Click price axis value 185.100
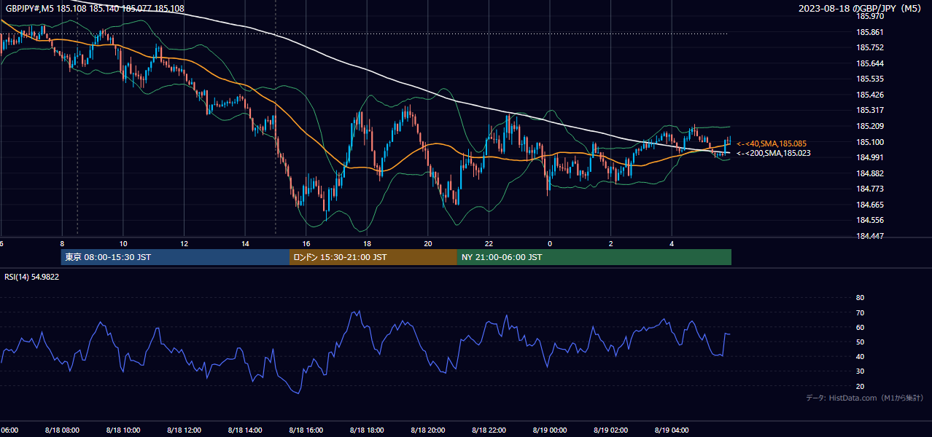This screenshot has height=437, width=932. click(870, 142)
